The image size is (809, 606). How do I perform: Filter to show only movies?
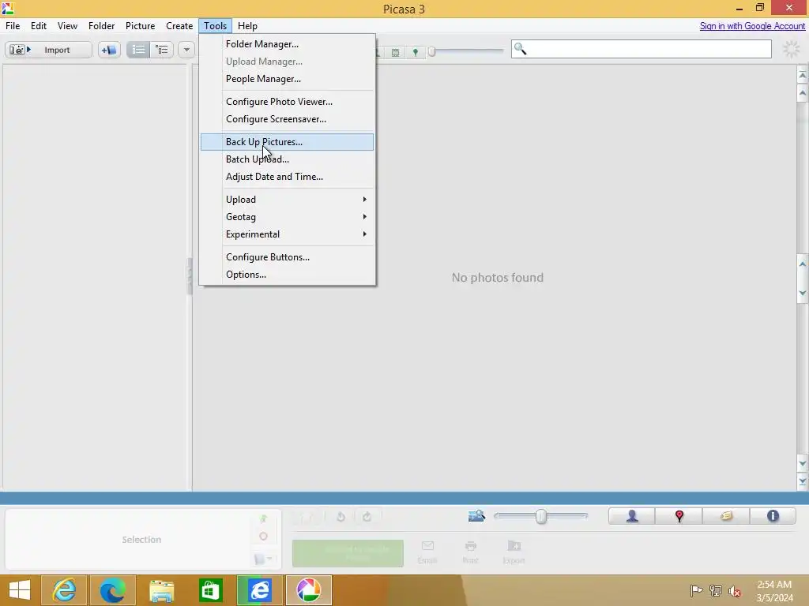[x=395, y=52]
